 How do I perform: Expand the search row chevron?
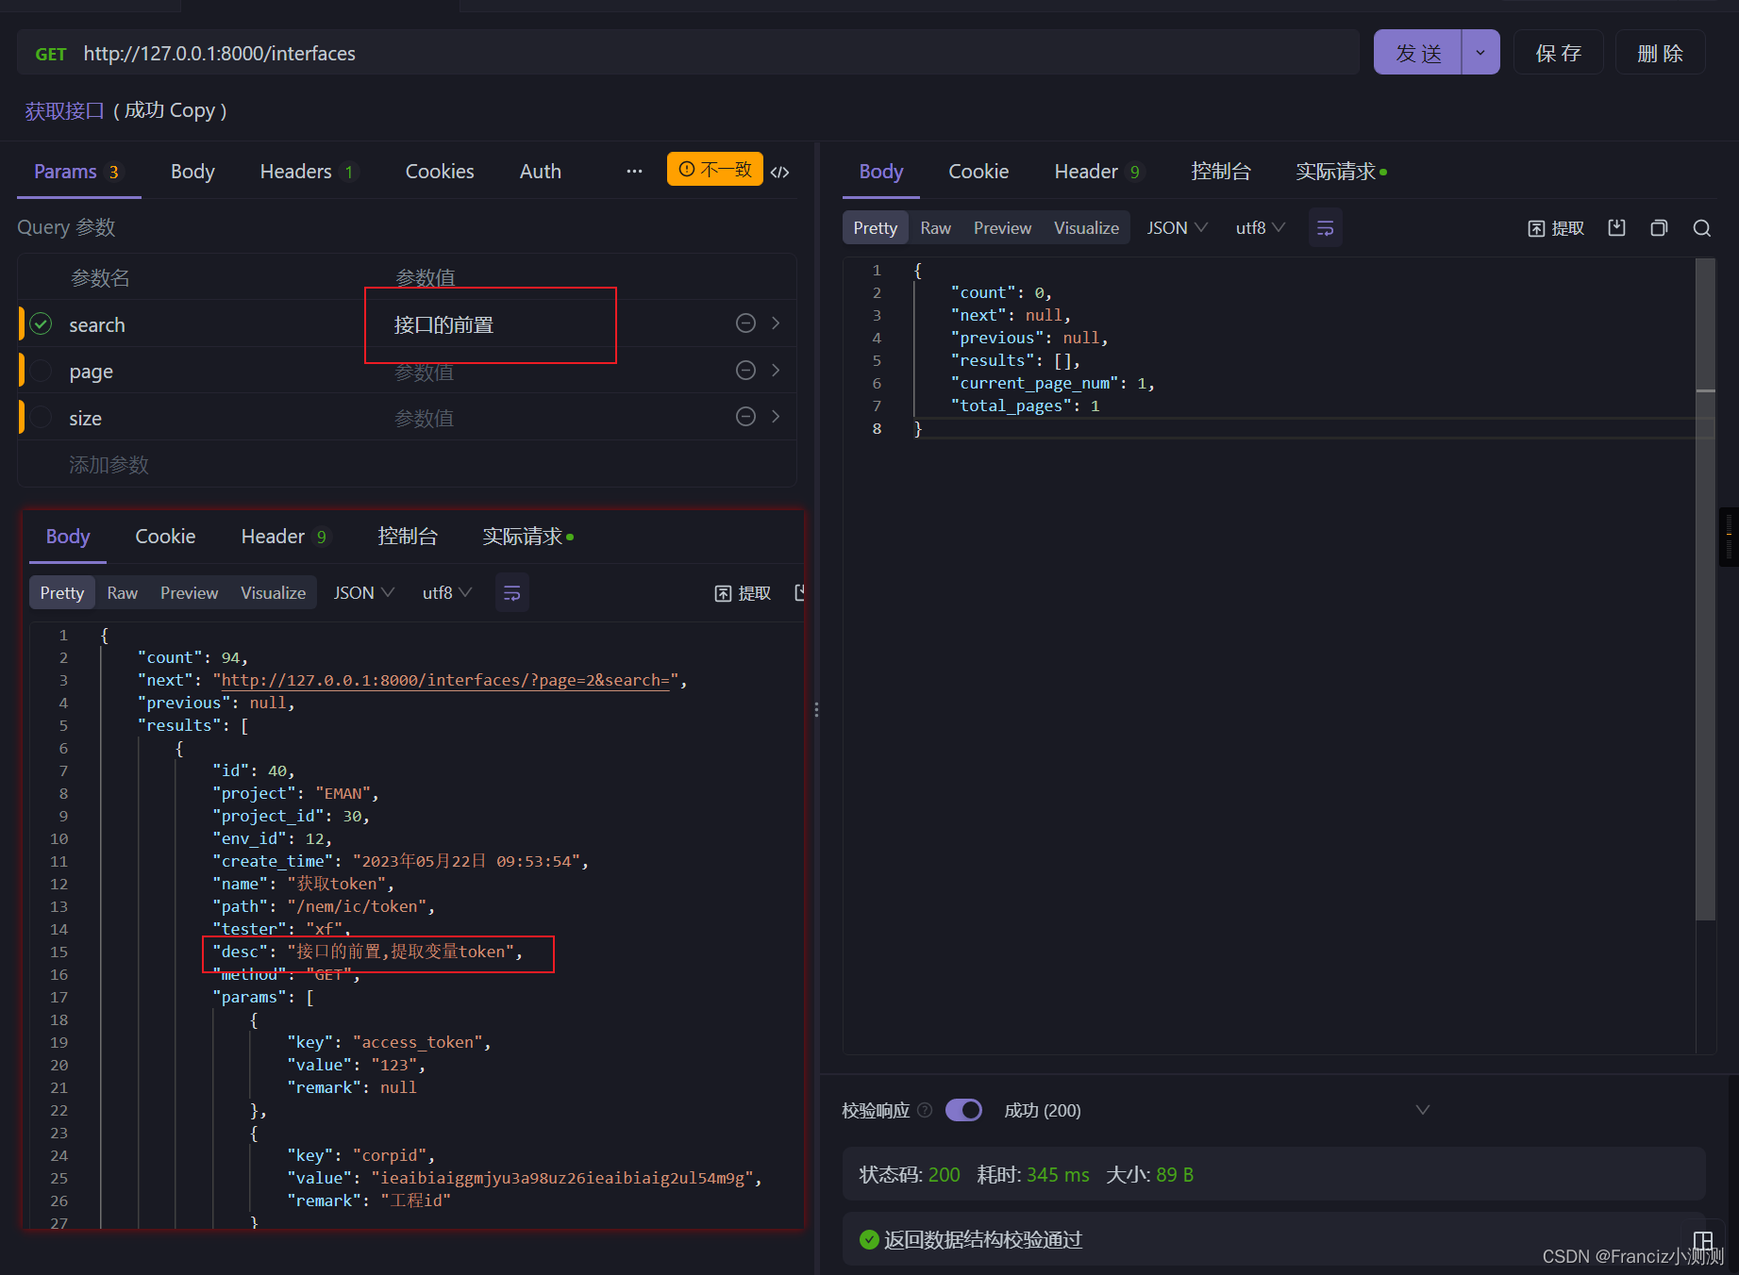776,323
